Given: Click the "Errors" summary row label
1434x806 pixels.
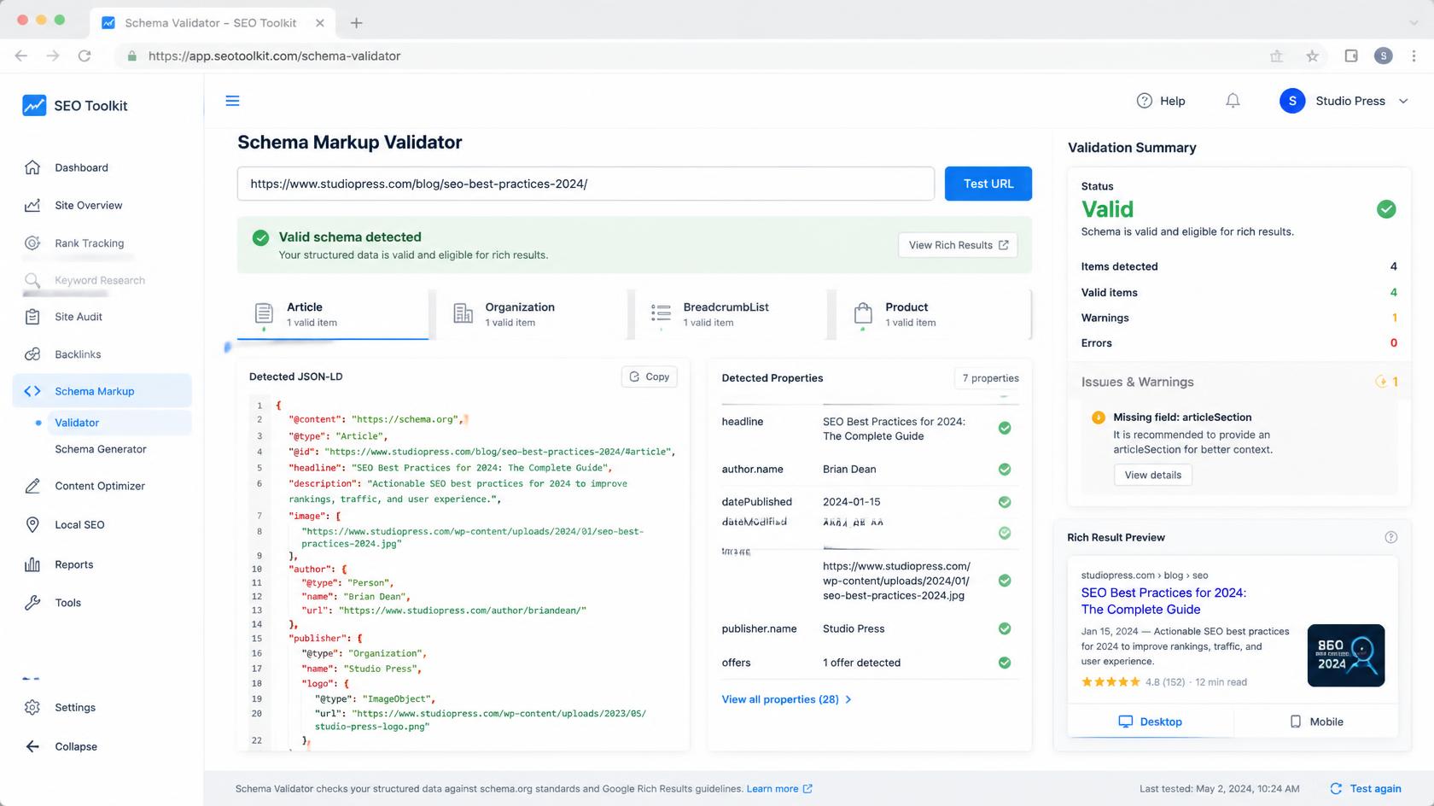Looking at the screenshot, I should [1096, 343].
